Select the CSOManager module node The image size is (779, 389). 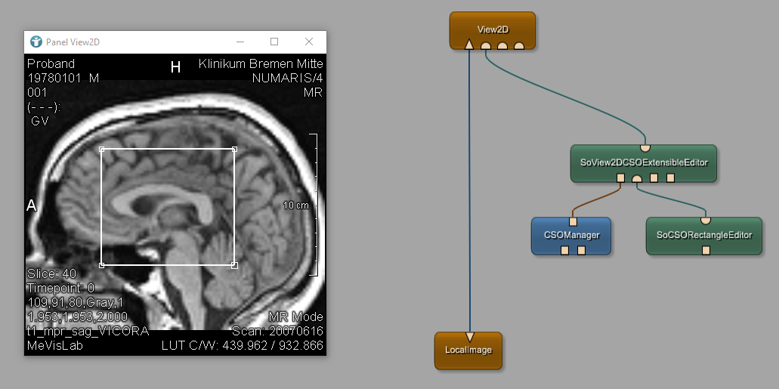click(x=571, y=235)
